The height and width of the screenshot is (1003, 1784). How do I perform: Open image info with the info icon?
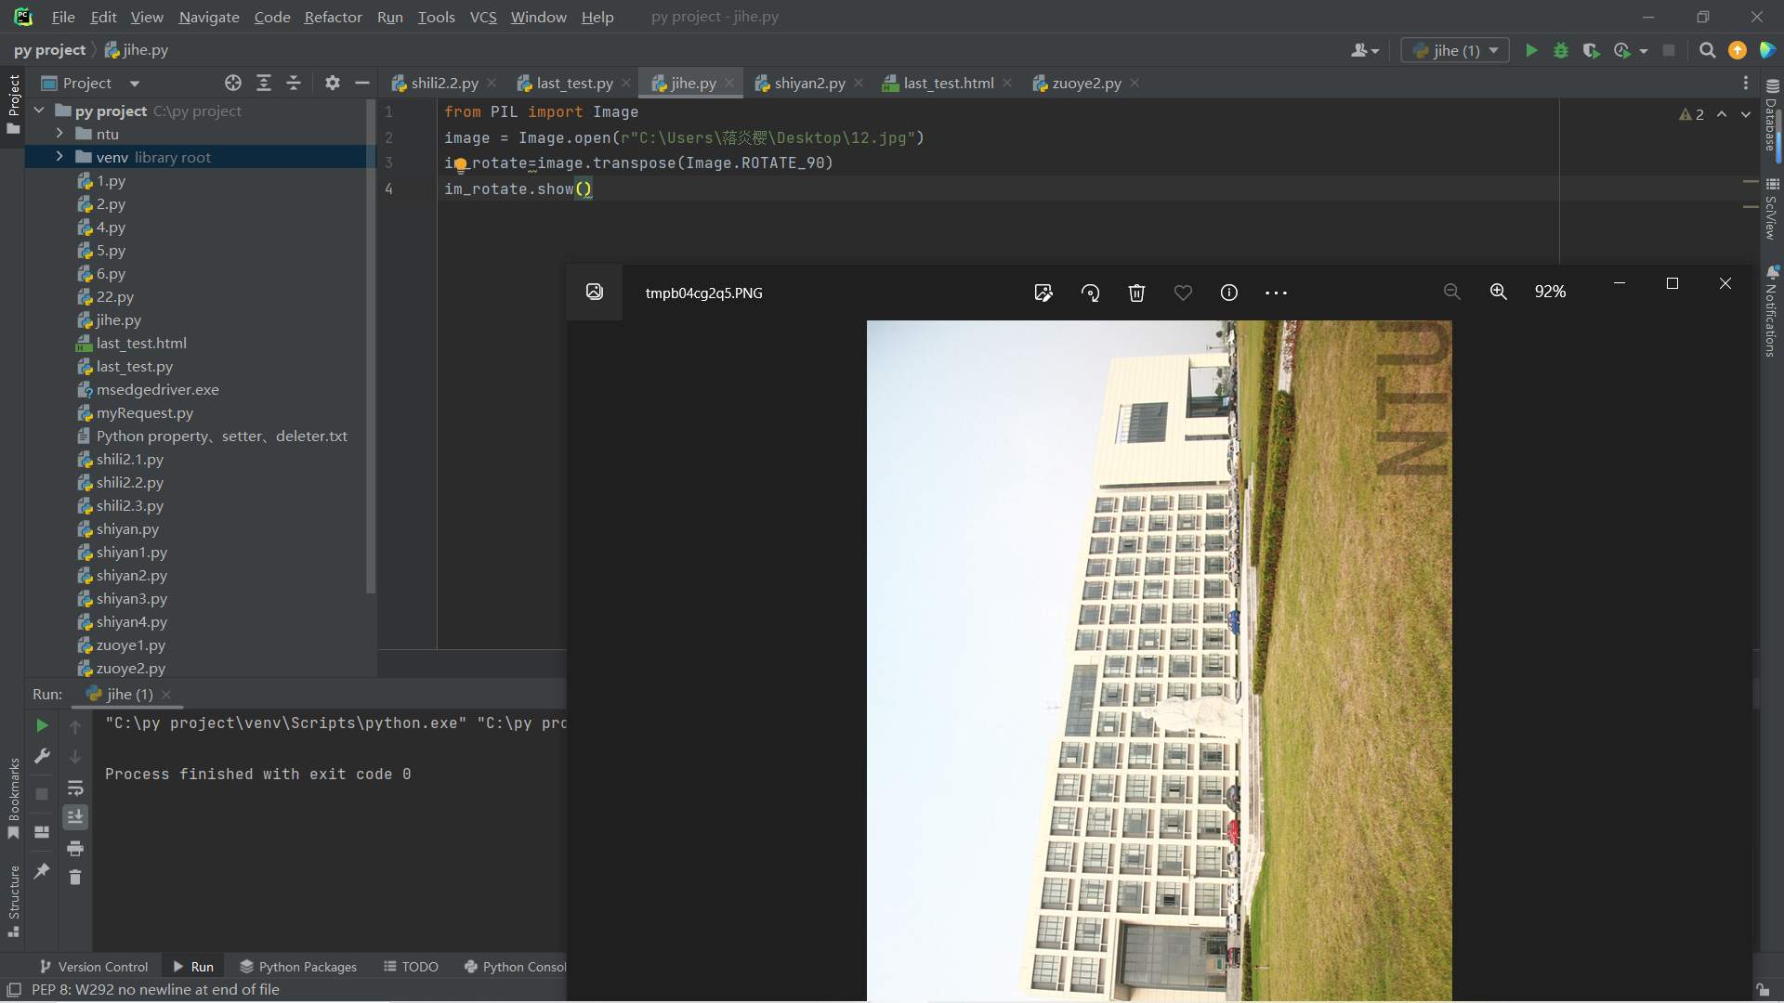click(x=1228, y=293)
